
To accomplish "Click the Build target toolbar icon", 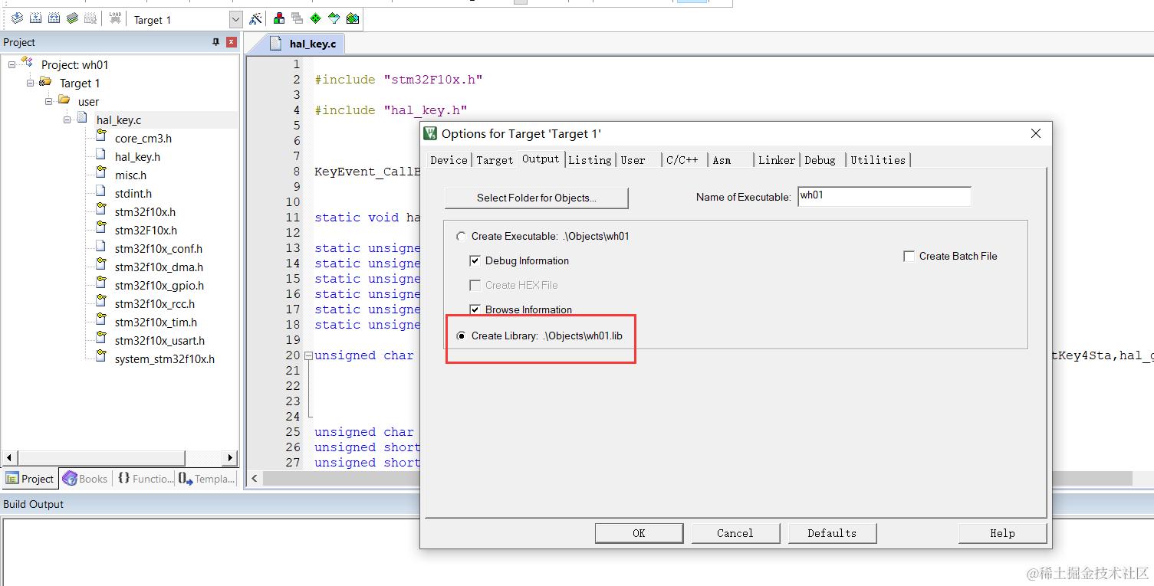I will click(x=35, y=19).
